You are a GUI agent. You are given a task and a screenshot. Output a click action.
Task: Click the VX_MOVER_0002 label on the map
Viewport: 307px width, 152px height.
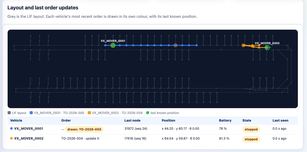(x=267, y=43)
